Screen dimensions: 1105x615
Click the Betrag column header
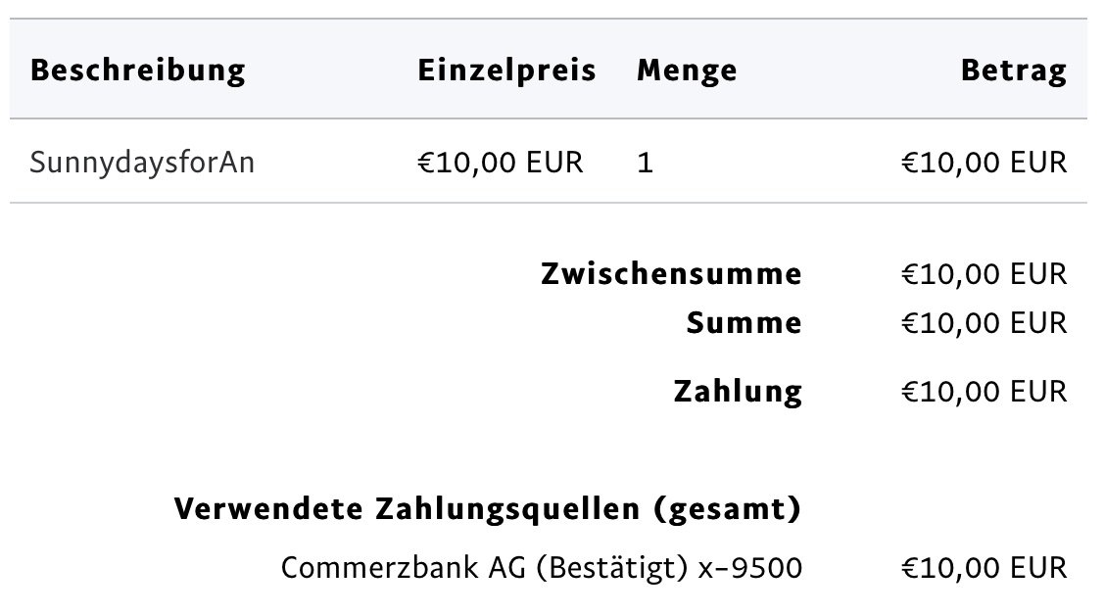tap(1014, 71)
